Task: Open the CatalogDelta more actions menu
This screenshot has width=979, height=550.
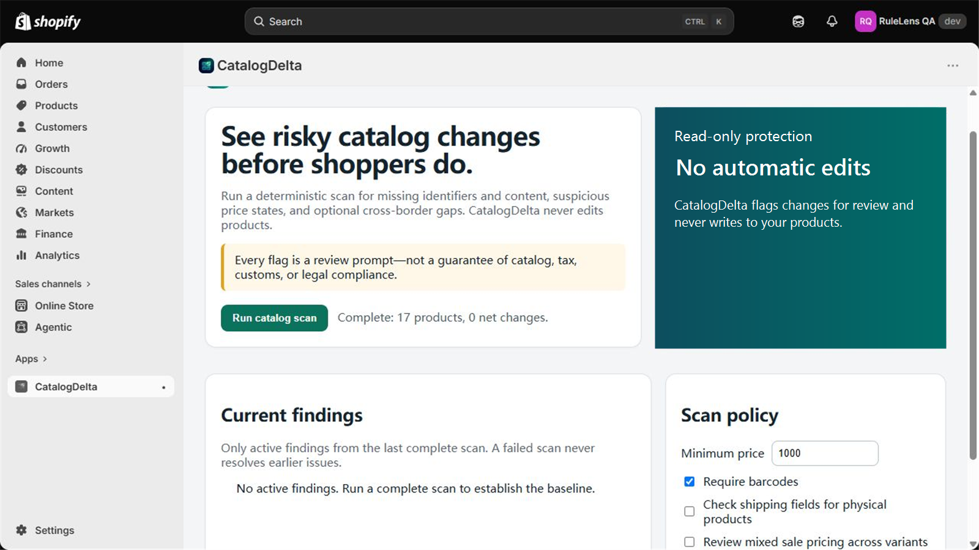Action: point(953,65)
